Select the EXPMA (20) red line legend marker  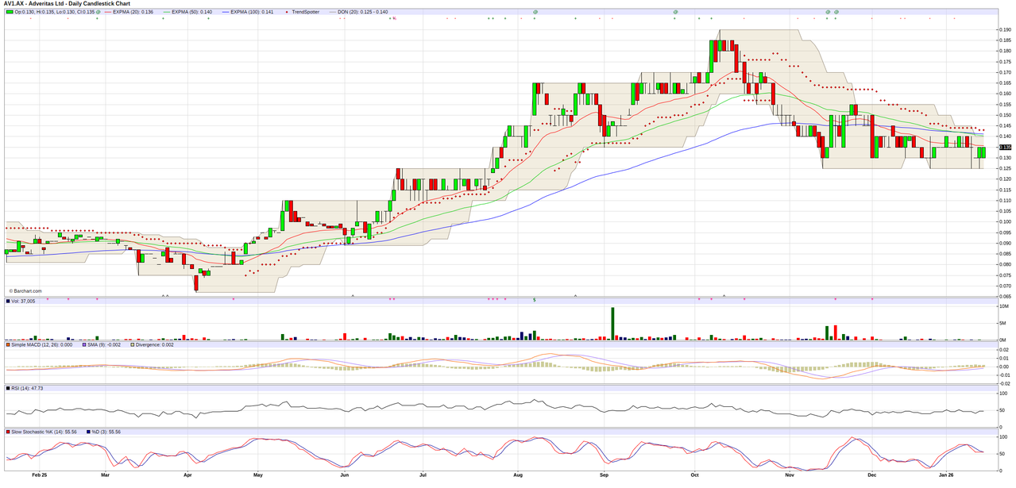coord(107,12)
